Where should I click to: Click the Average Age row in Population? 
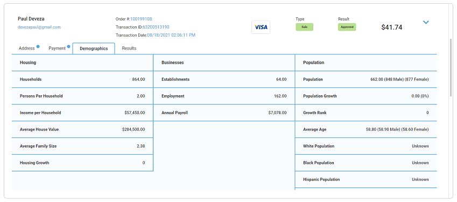366,129
